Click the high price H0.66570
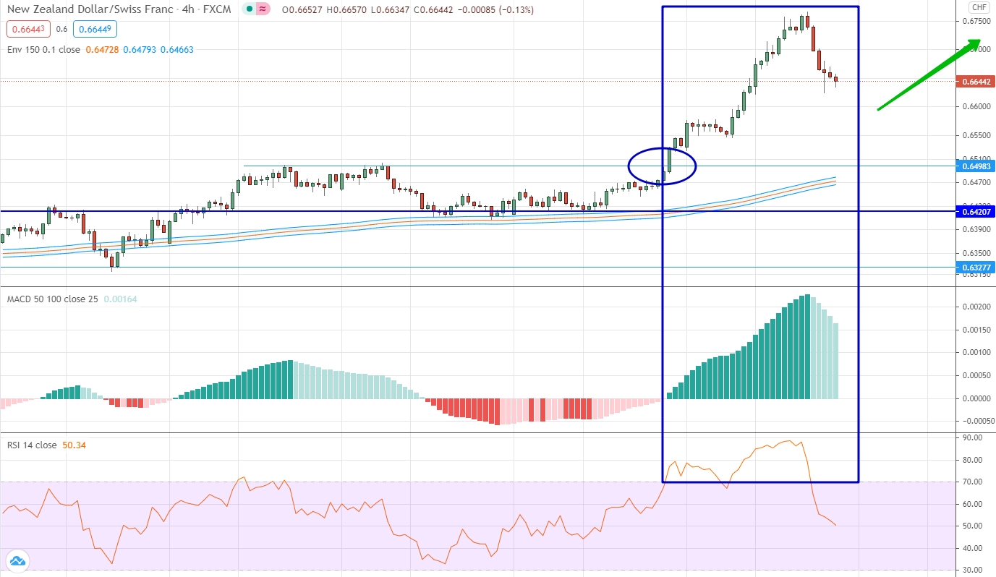The width and height of the screenshot is (996, 577). click(x=347, y=9)
